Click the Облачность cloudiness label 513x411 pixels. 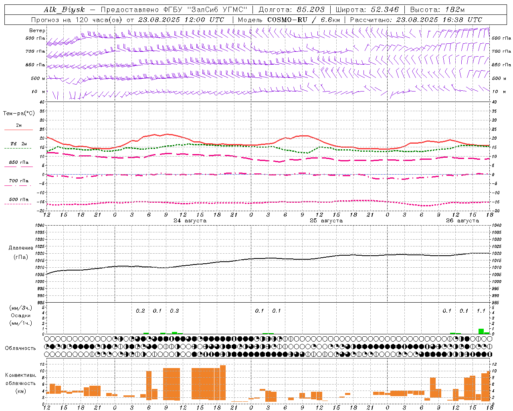20,348
